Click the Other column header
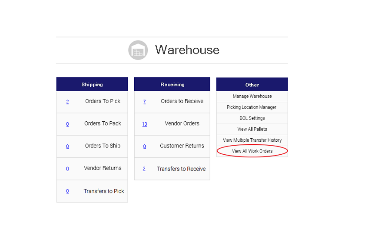 pyautogui.click(x=252, y=85)
